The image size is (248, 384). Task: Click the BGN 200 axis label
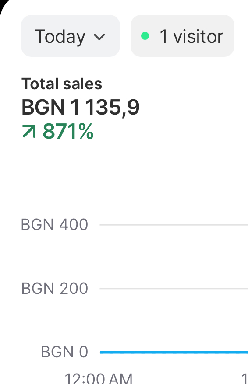55,288
